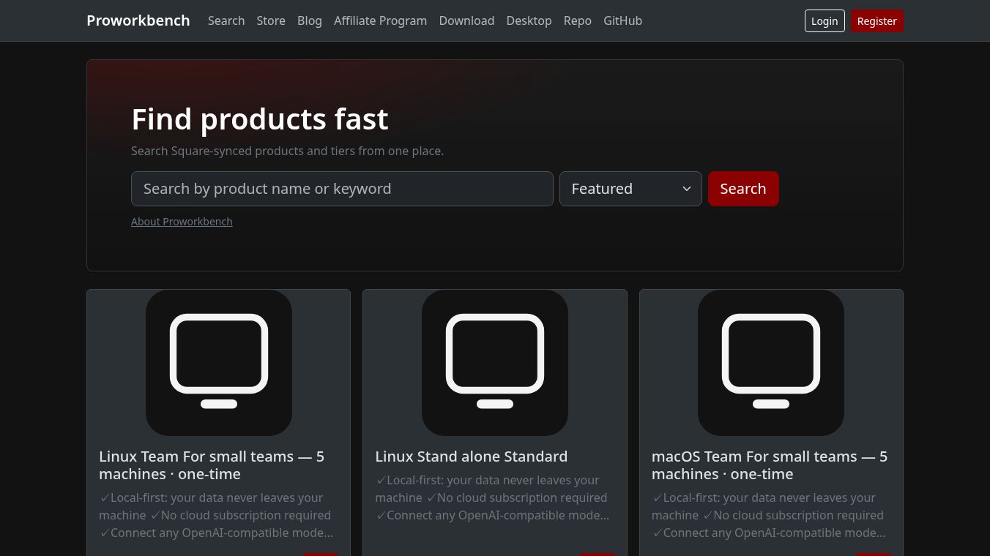The image size is (990, 556).
Task: Go to the Download page
Action: pos(466,20)
